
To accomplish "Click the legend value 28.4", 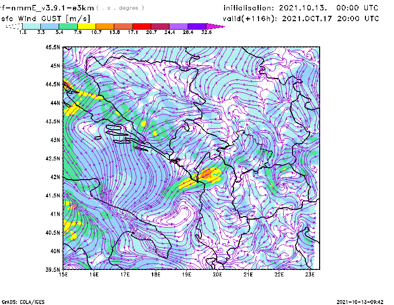I will [x=188, y=32].
